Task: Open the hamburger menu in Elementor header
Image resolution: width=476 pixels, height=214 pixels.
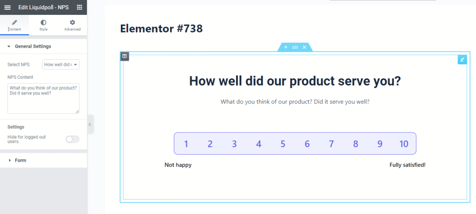Action: coord(7,7)
